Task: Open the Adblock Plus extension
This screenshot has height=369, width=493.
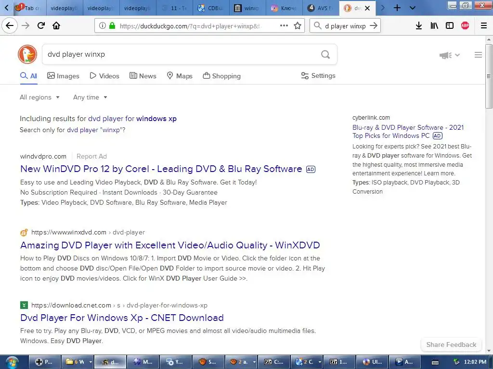Action: click(465, 26)
